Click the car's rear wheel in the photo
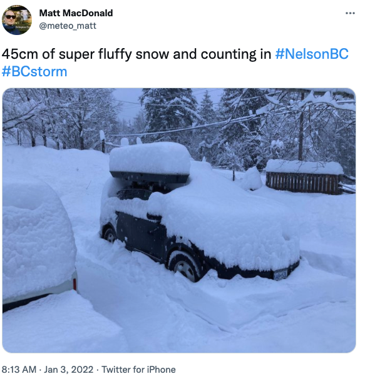Image resolution: width=365 pixels, height=384 pixels. click(x=110, y=235)
